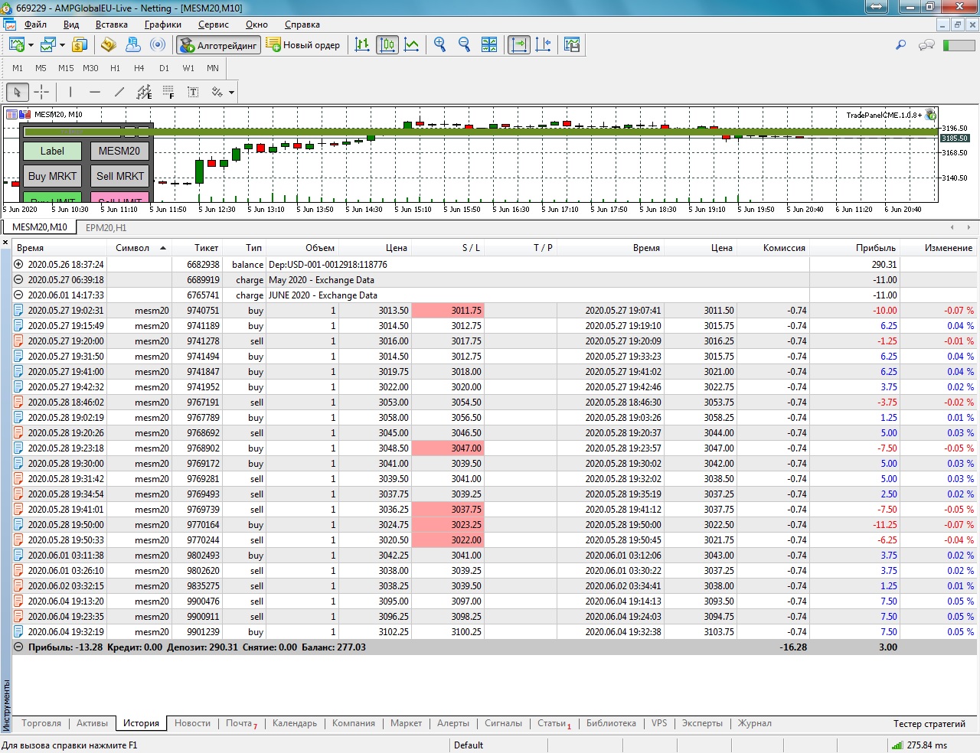Choose the text label drawing tool
Viewport: 980px width, 753px height.
coord(193,93)
